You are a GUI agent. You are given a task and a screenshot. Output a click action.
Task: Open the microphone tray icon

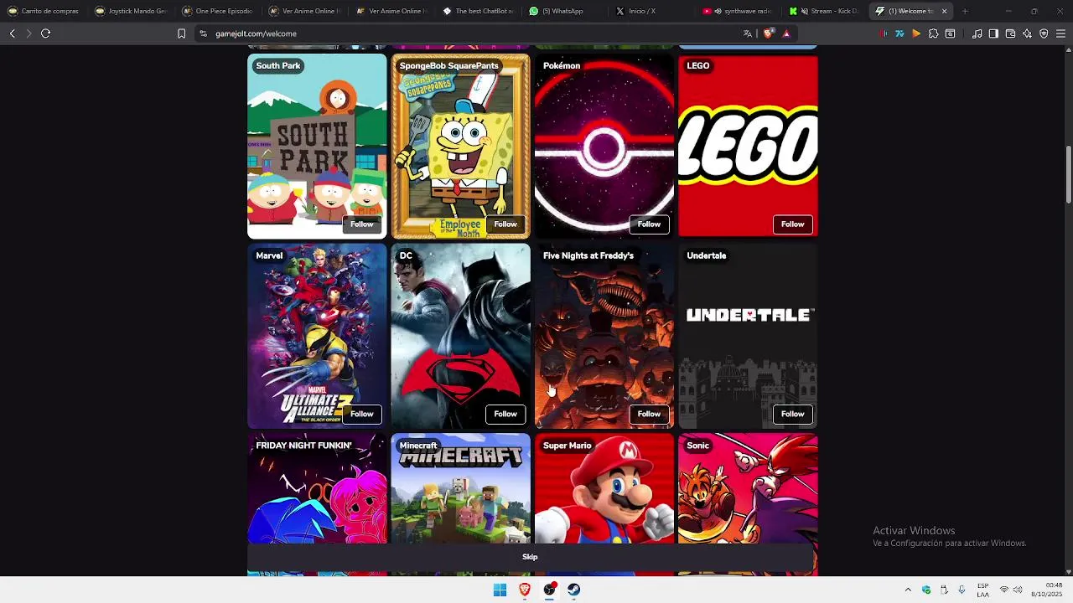[x=962, y=590]
